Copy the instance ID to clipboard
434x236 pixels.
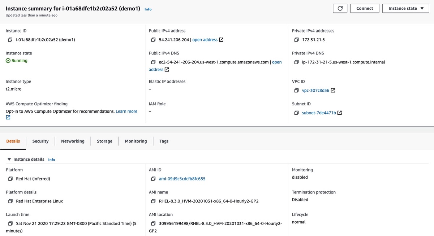coord(10,40)
